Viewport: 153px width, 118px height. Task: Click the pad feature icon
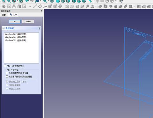point(67,6)
